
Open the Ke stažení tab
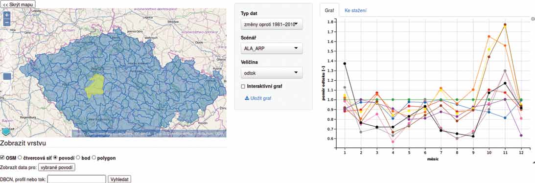(x=355, y=11)
